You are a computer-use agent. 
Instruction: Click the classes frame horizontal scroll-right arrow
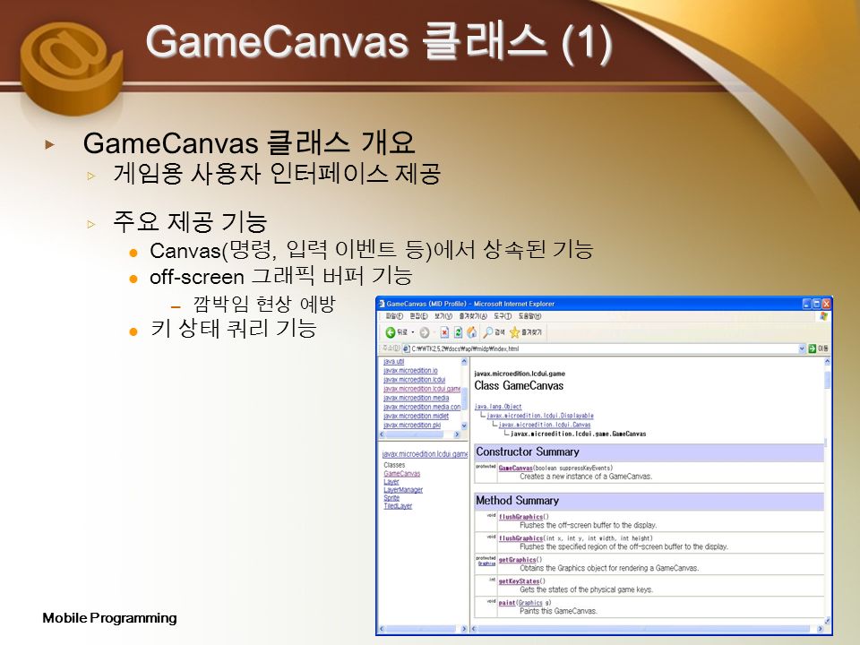(464, 629)
